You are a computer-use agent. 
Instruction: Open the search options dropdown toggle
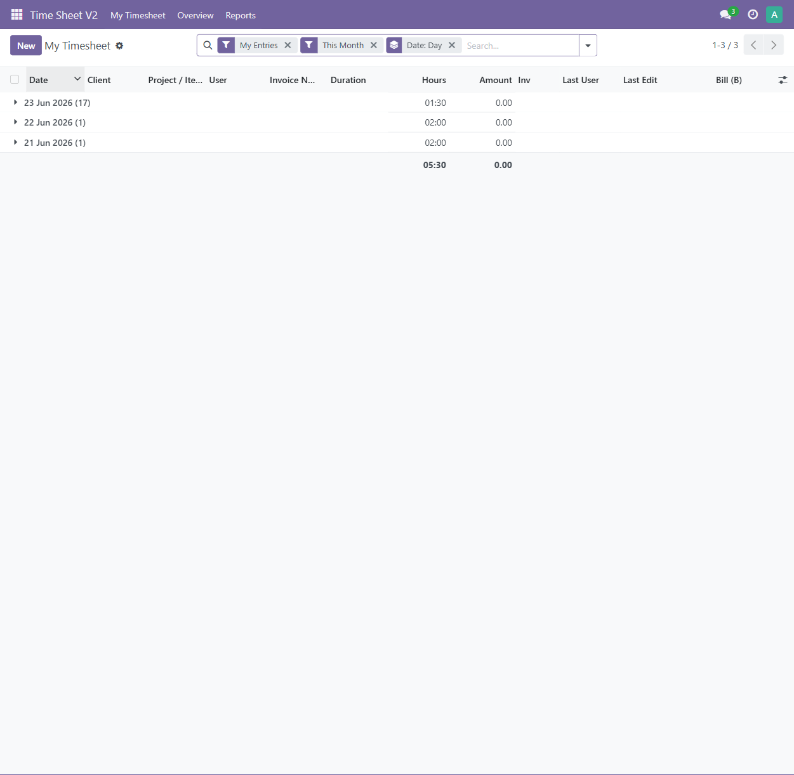pos(588,45)
